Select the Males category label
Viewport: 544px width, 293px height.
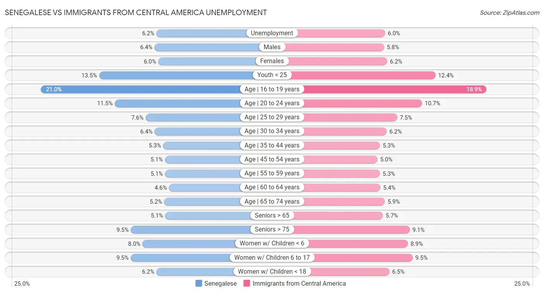(x=272, y=47)
